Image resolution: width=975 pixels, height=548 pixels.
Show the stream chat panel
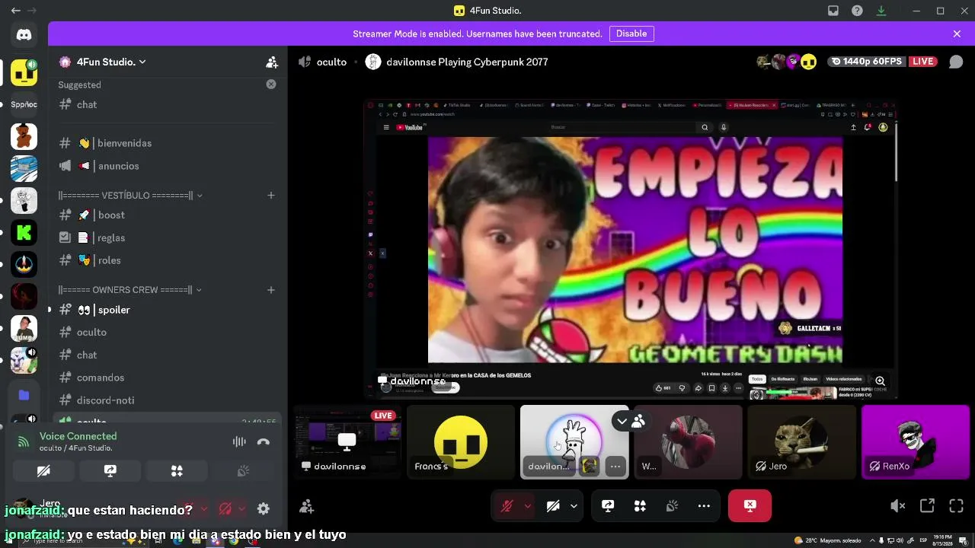[x=956, y=62]
